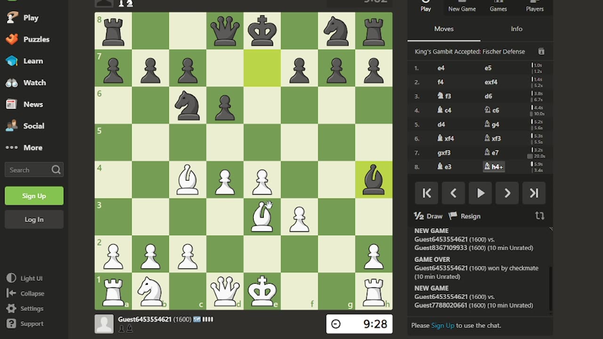Click the Sign Up link in chat
Image resolution: width=603 pixels, height=339 pixels.
click(443, 325)
